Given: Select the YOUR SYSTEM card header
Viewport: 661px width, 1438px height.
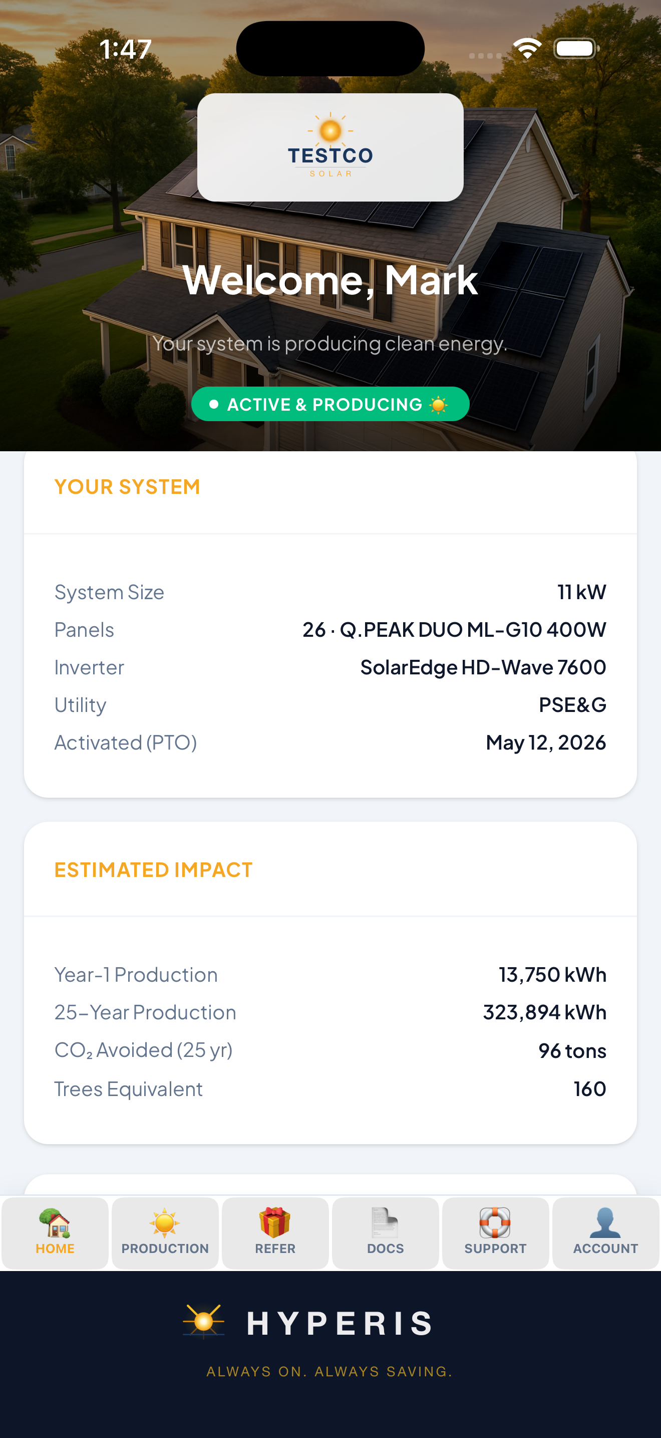Looking at the screenshot, I should tap(127, 487).
